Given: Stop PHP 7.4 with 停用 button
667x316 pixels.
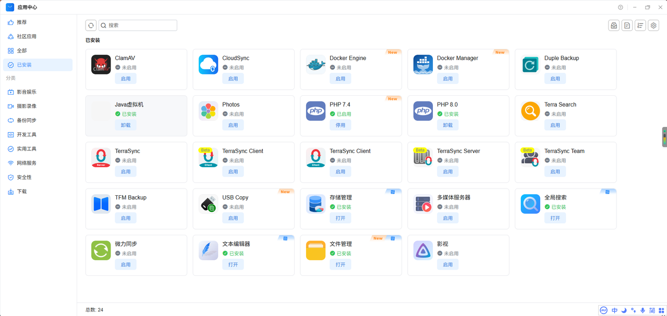Looking at the screenshot, I should pos(341,125).
